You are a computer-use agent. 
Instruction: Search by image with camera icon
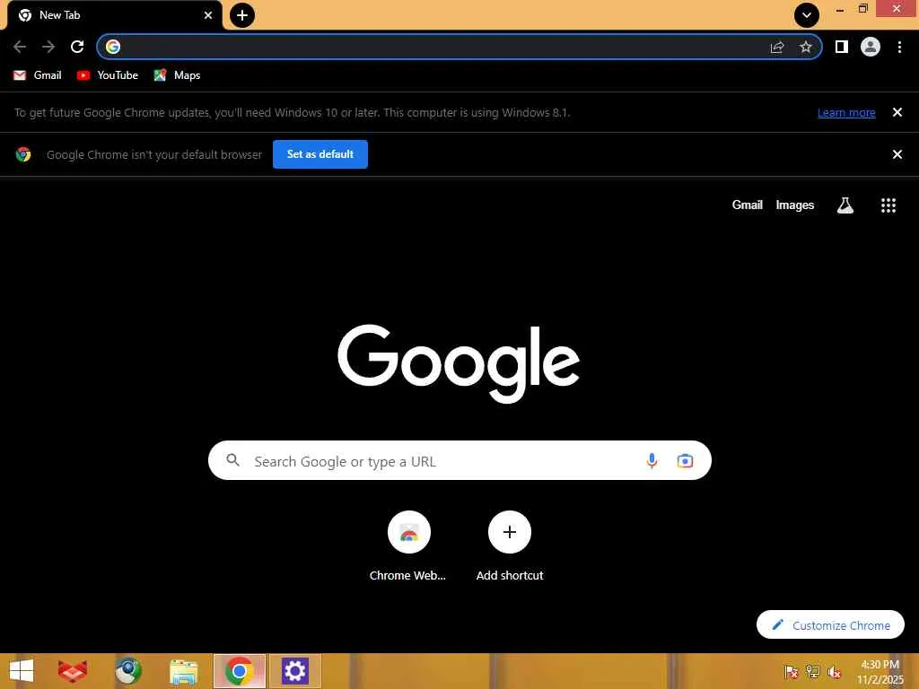[x=685, y=461]
